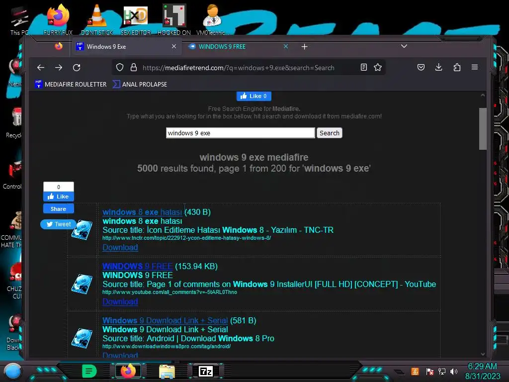Image resolution: width=509 pixels, height=382 pixels.
Task: Open Windows 9 Download Link + Serial link
Action: tap(165, 320)
